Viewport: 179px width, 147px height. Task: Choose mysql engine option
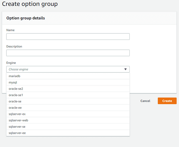68,82
